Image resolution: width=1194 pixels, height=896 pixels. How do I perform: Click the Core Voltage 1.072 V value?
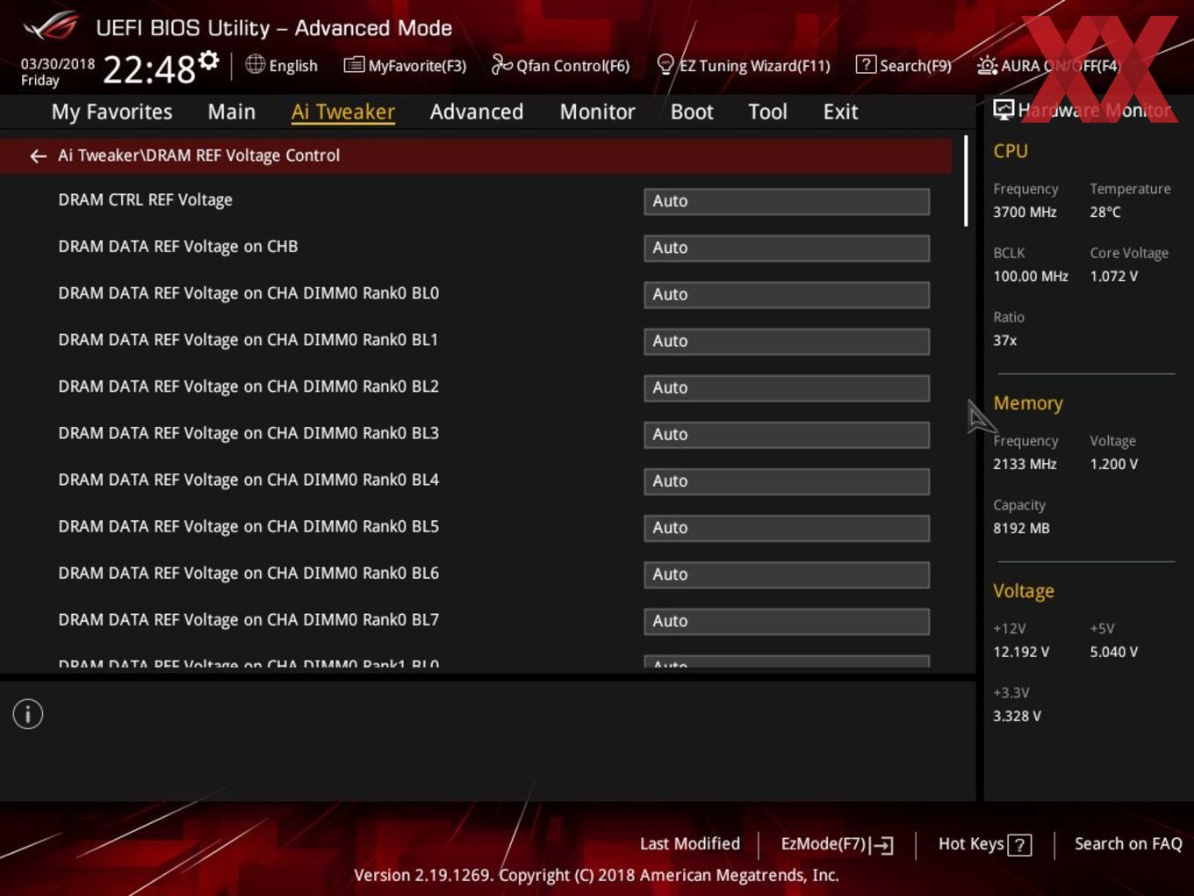pyautogui.click(x=1114, y=276)
